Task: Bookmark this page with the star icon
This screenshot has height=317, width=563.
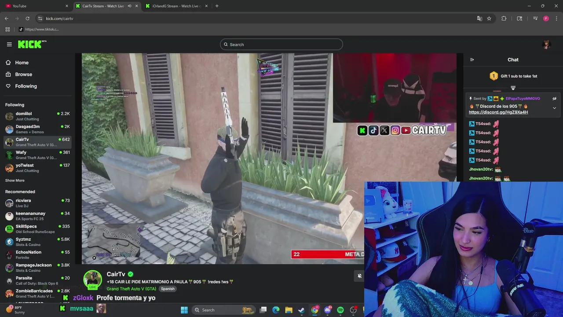Action: coord(489,18)
